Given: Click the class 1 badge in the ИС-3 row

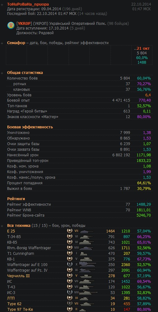Looking at the screenshot, I should [70, 293].
